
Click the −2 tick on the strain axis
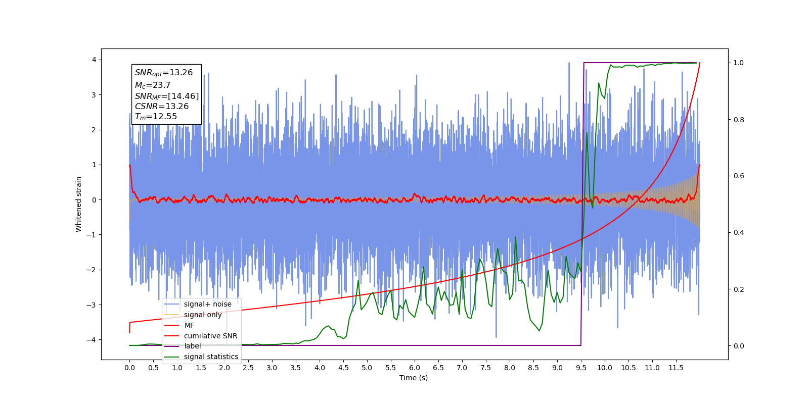(x=92, y=270)
